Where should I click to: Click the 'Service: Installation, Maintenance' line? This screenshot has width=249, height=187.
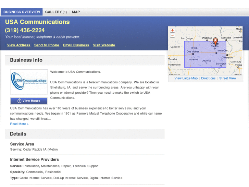[x=54, y=166]
